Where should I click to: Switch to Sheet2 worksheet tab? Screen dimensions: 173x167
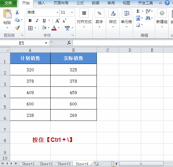click(x=46, y=164)
